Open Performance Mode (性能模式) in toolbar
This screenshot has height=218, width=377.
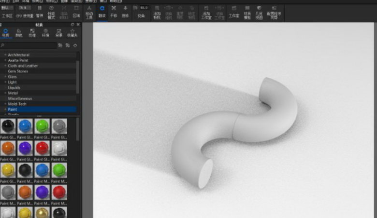pyautogui.click(x=51, y=11)
